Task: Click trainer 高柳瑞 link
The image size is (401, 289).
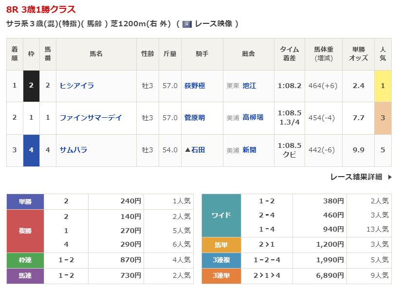Action: [253, 118]
